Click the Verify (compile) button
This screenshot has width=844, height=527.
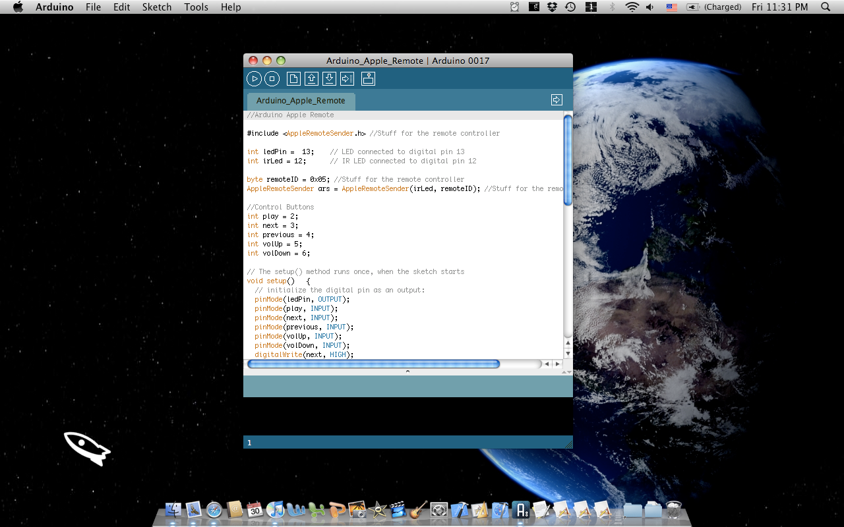click(x=254, y=79)
